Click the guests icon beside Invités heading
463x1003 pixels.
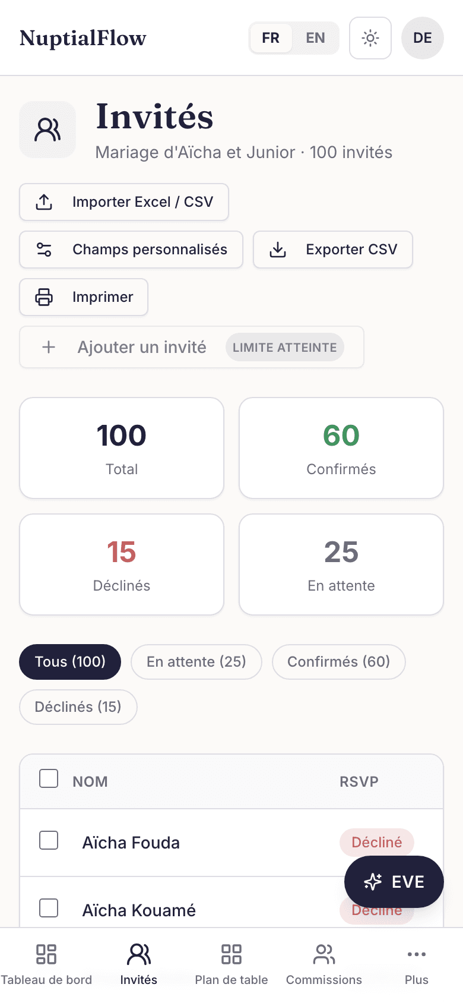tap(47, 130)
